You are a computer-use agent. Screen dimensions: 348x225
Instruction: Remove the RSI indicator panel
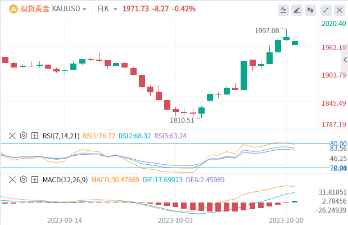13,136
